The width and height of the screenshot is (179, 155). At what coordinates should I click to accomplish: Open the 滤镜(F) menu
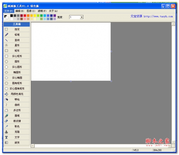[x=42, y=11]
